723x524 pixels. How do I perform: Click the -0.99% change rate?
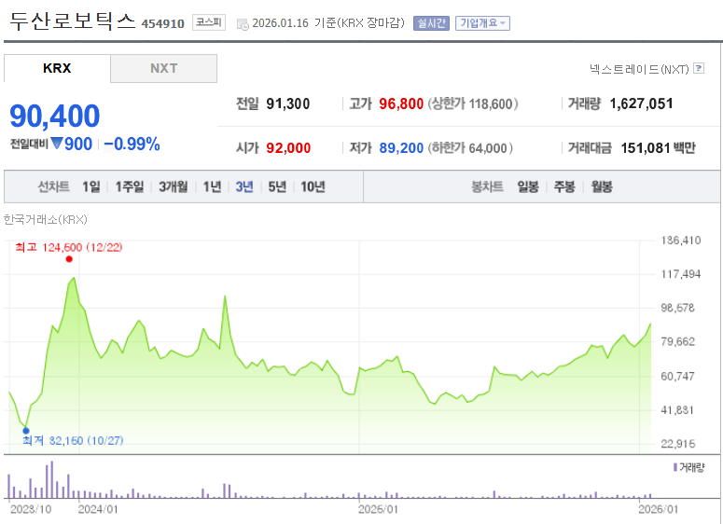[132, 144]
